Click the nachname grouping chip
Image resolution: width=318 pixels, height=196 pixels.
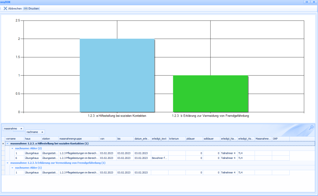[x=34, y=132]
